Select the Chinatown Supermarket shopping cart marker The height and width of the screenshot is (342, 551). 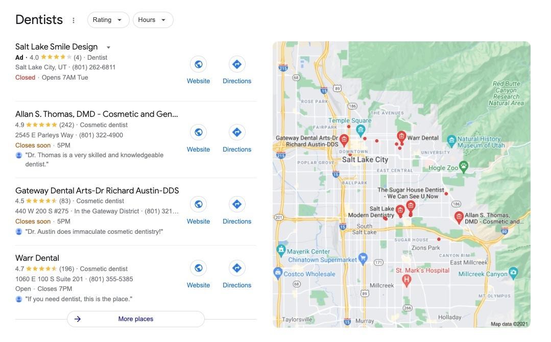363,258
